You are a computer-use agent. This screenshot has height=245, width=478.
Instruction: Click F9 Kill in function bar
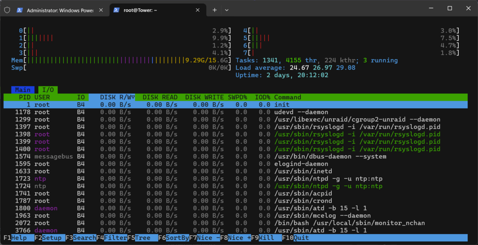(x=266, y=238)
